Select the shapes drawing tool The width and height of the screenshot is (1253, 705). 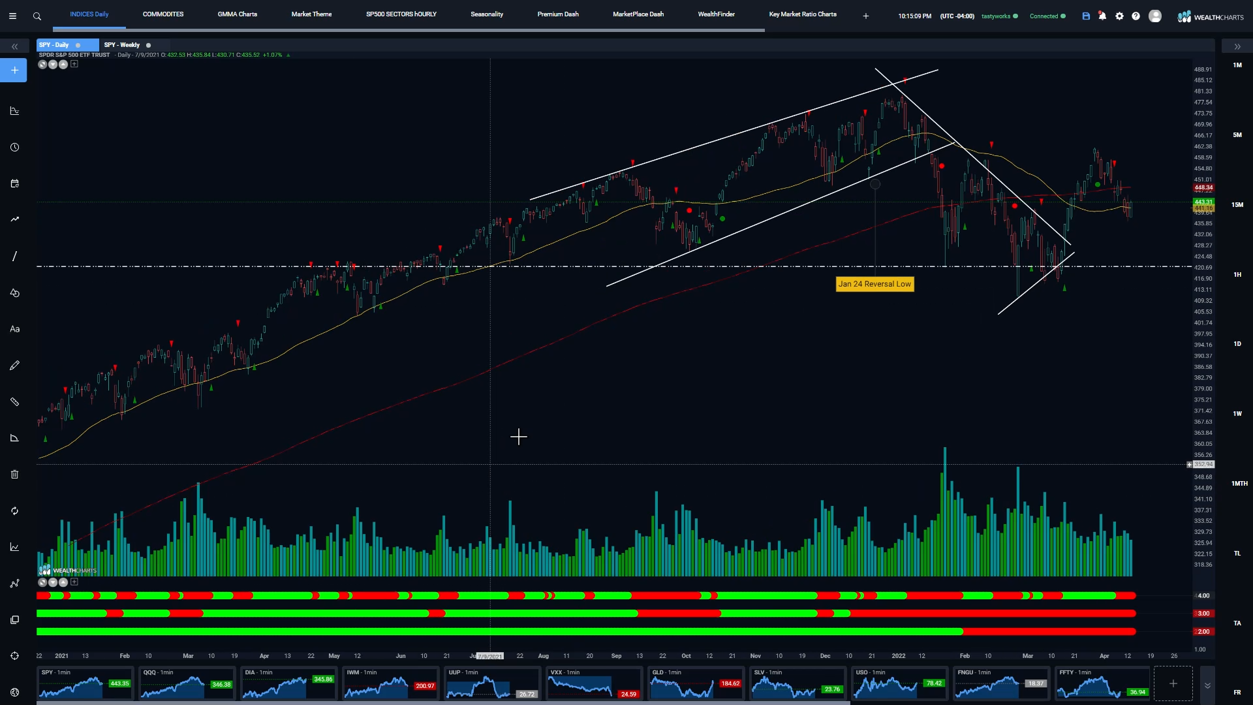point(14,293)
